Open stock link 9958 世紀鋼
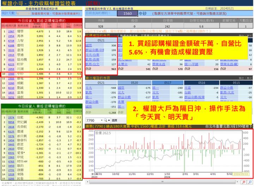Viewport: 254px width, 186px height. [11, 122]
